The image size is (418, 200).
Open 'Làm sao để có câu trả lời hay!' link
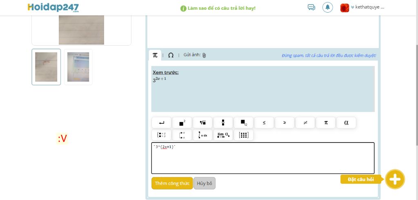222,8
